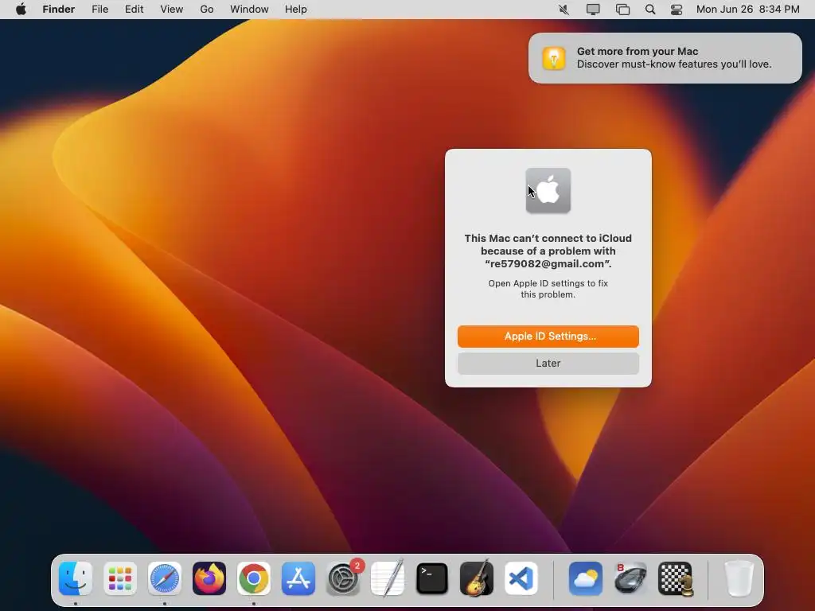
Task: Click the Tips lightbulb icon in the notification
Action: [x=554, y=57]
